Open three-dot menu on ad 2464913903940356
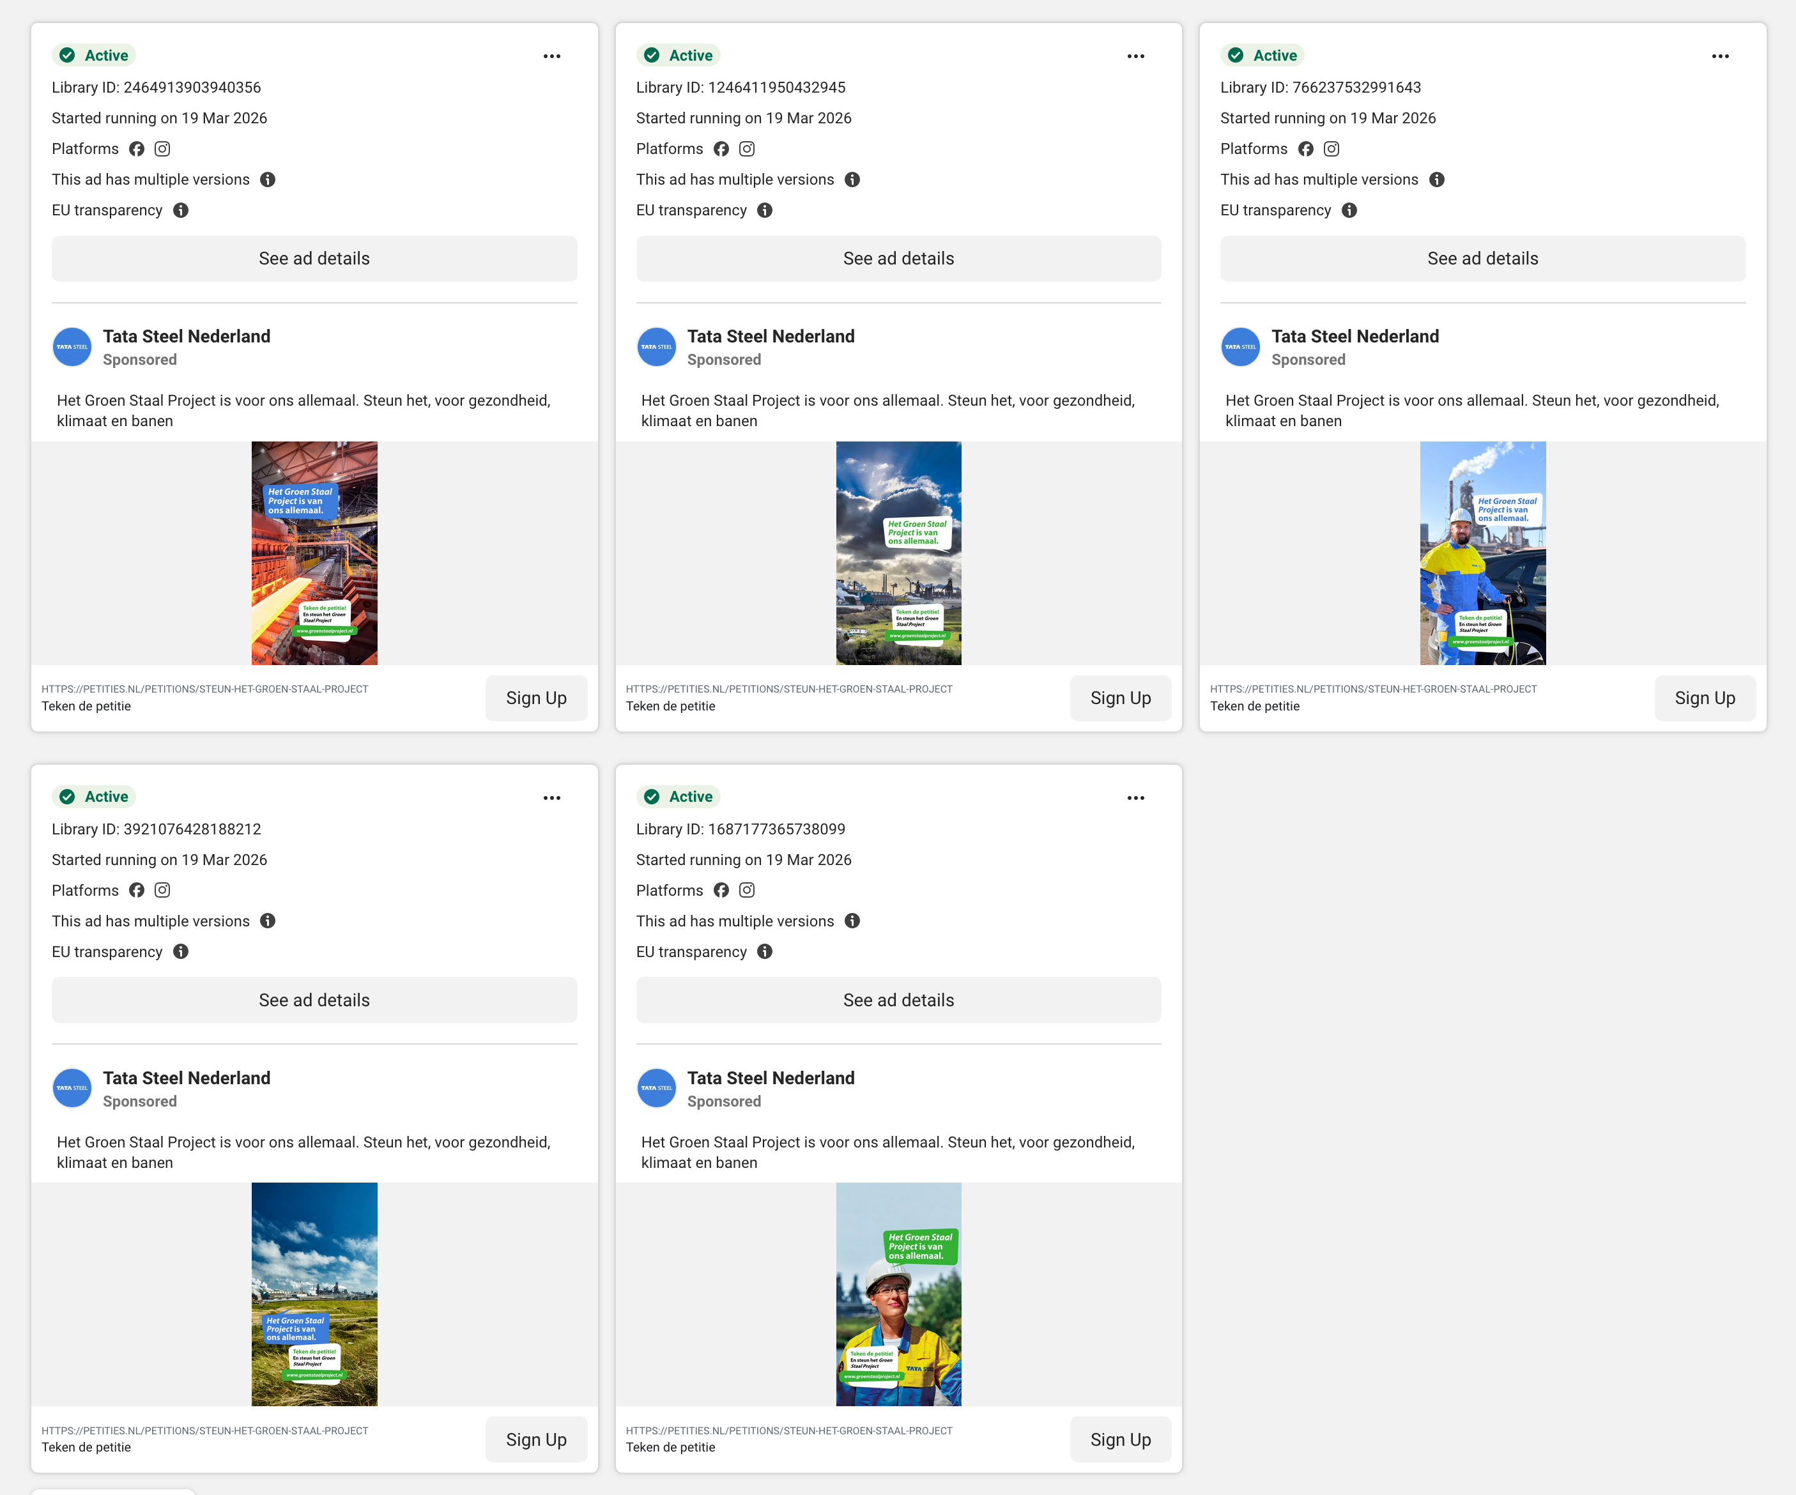The width and height of the screenshot is (1796, 1495). [x=551, y=56]
